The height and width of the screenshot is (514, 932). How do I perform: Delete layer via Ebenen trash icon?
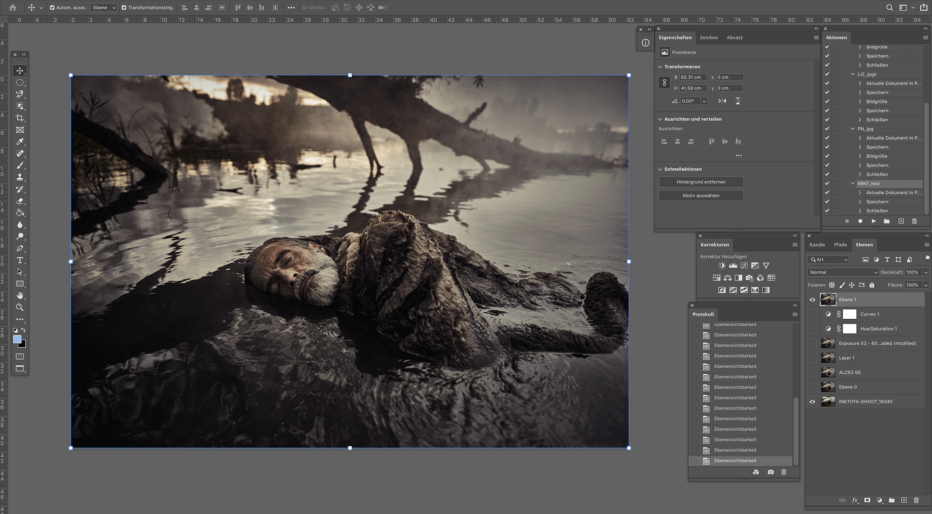tap(916, 500)
